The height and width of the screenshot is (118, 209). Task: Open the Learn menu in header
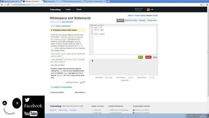pyautogui.click(x=68, y=10)
